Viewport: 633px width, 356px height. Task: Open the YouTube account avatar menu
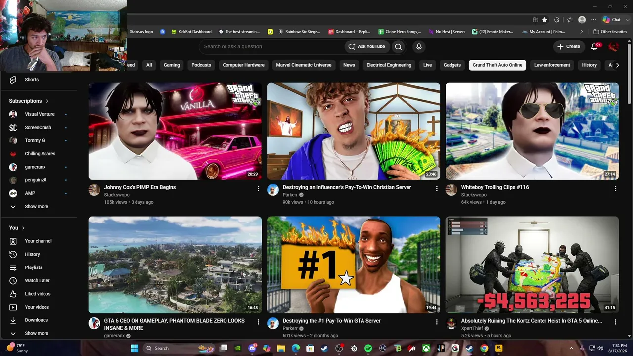tap(614, 46)
